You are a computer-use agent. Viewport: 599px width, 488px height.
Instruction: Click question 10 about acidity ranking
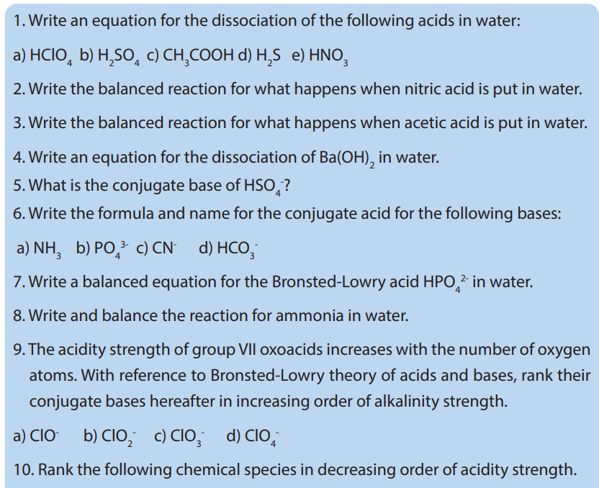pos(295,470)
